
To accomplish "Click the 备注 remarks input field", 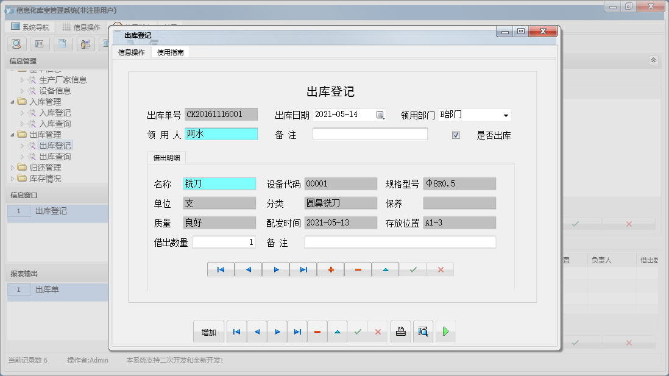I will 370,135.
